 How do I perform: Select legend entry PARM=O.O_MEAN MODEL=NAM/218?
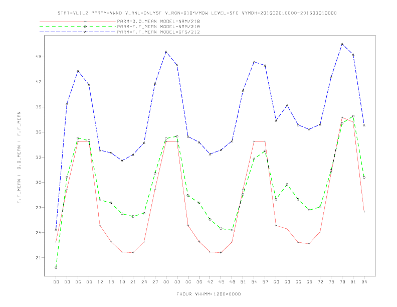tap(158, 21)
